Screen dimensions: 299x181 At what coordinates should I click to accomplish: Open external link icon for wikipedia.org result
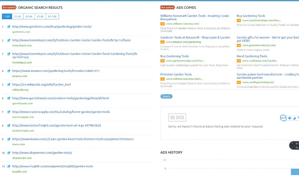pyautogui.click(x=9, y=85)
